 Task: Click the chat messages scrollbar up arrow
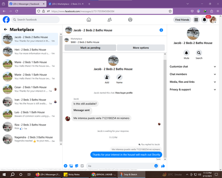(165, 54)
